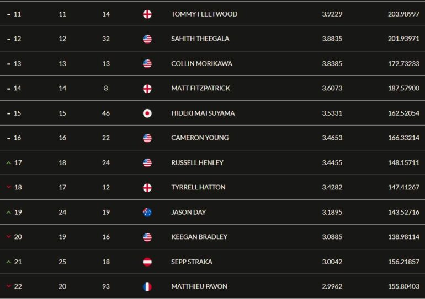
Task: Open Collin Morikawa's player profile
Action: [201, 63]
